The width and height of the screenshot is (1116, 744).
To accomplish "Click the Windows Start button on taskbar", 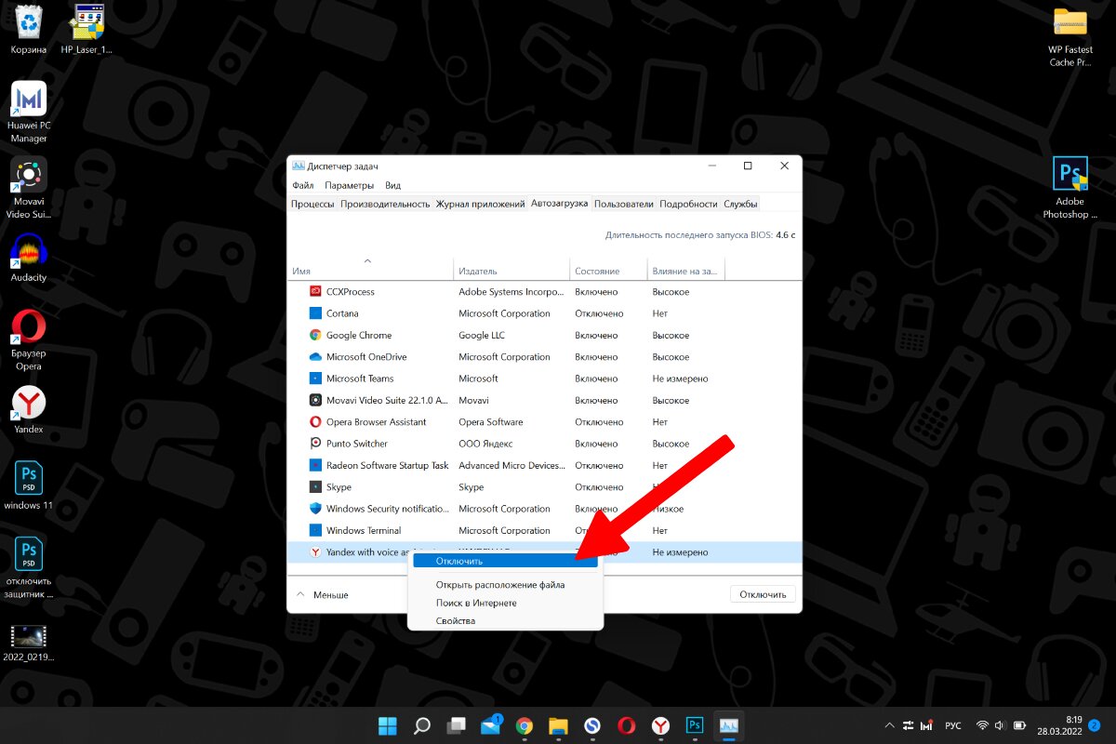I will coord(387,725).
